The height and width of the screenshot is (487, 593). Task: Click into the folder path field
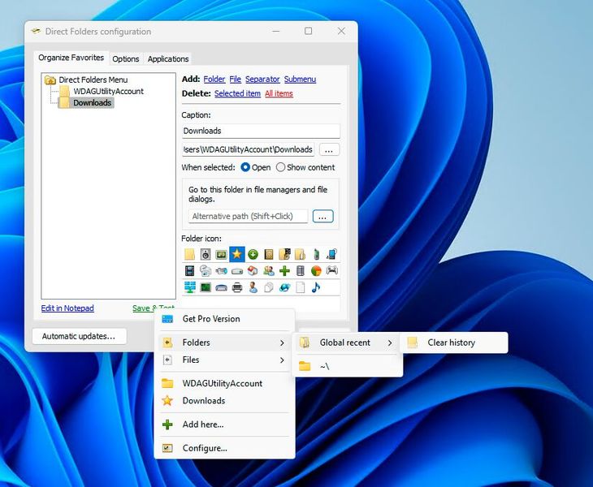coord(248,149)
